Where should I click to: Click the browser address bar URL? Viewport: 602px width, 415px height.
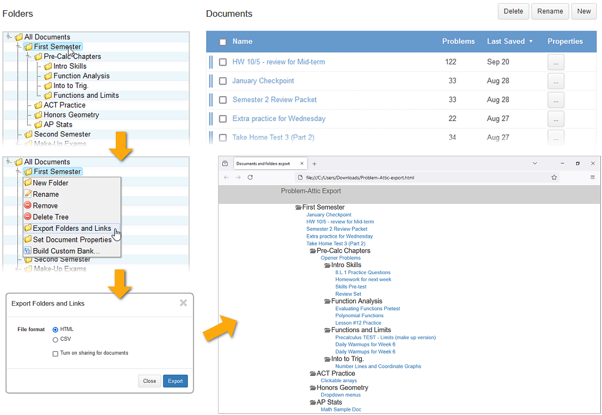[359, 178]
